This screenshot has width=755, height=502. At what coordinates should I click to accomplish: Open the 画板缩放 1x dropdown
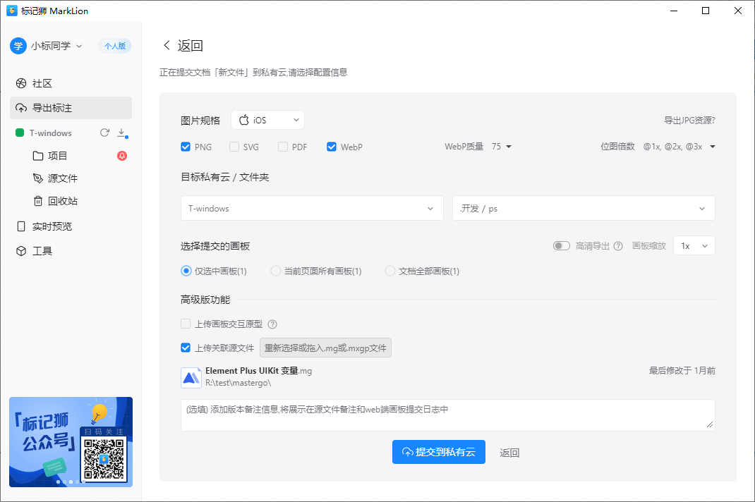pyautogui.click(x=694, y=246)
